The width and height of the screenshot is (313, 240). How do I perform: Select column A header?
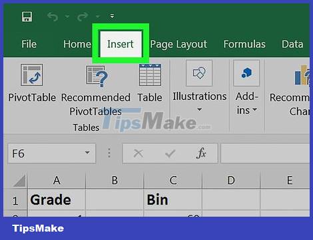[x=57, y=180]
